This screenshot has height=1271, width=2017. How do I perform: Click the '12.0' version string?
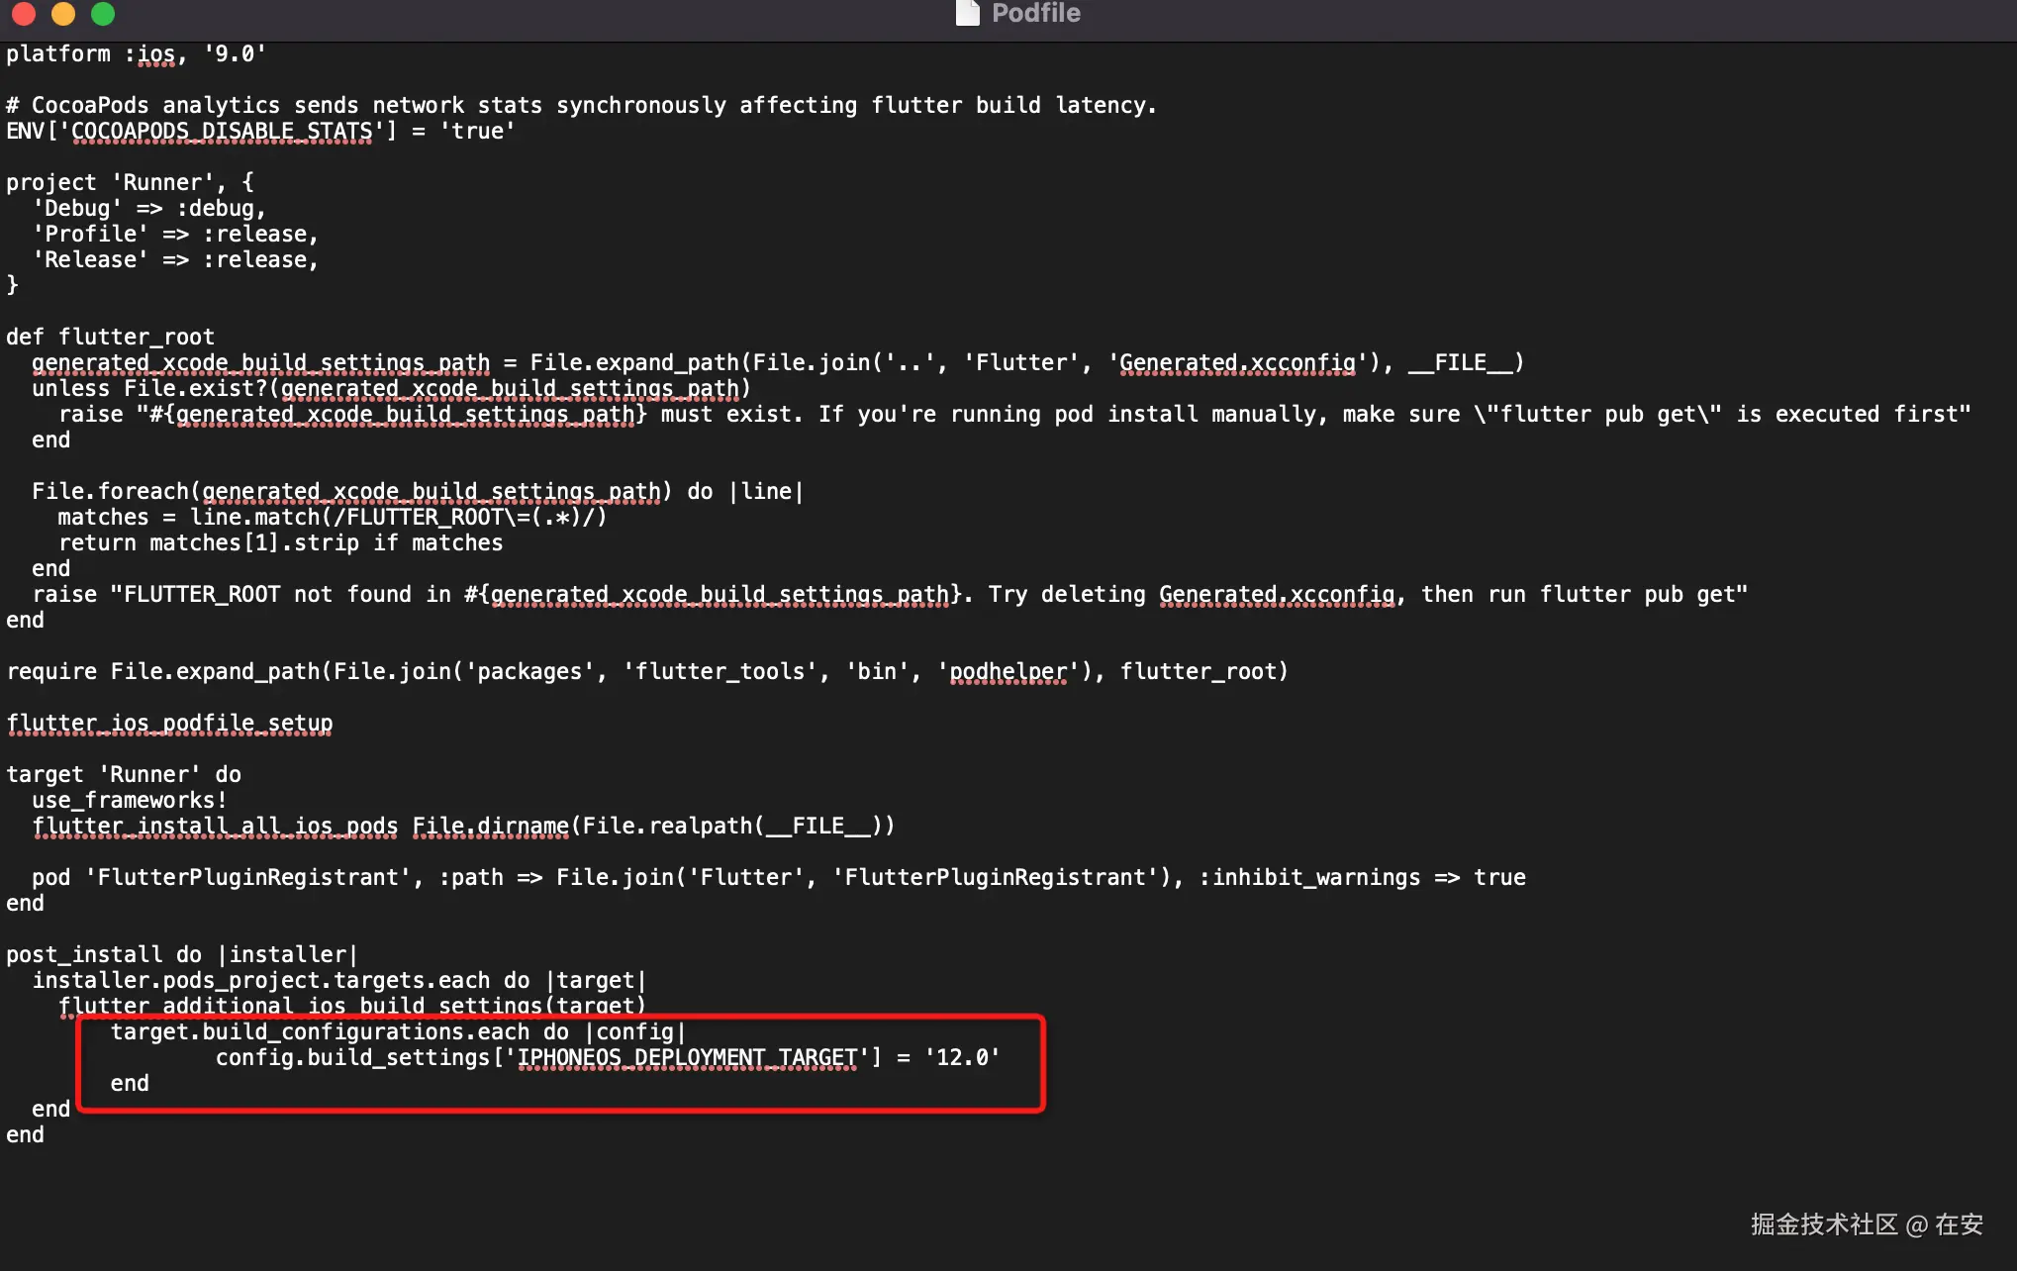(962, 1058)
